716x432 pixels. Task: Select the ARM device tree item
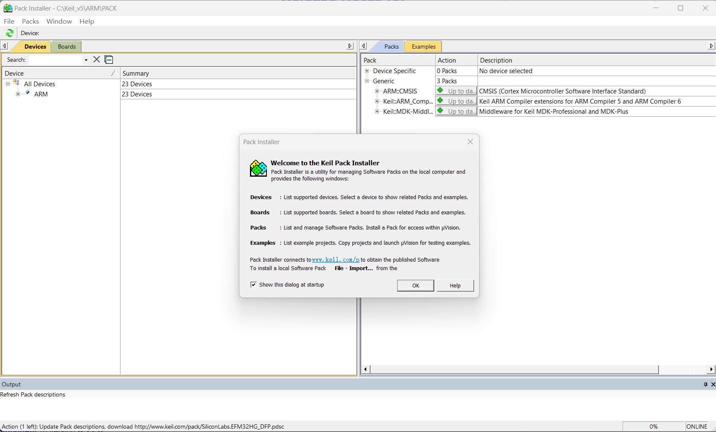pos(41,94)
